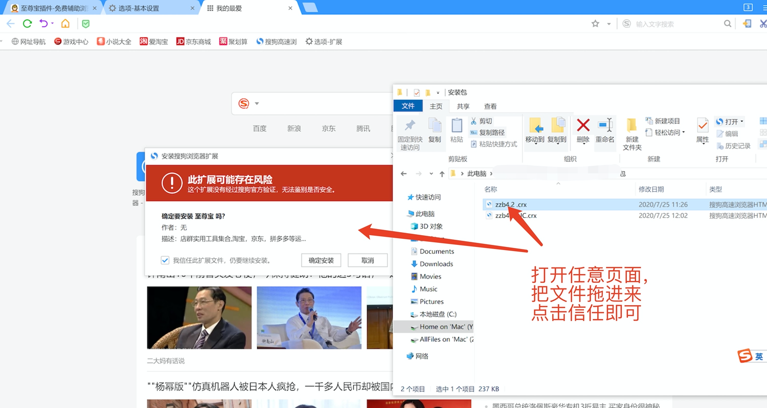The width and height of the screenshot is (767, 408).
Task: Select the 我的最爱 browser tab
Action: tap(250, 8)
